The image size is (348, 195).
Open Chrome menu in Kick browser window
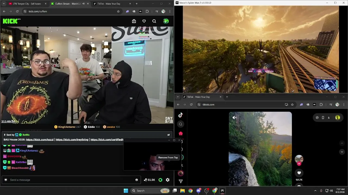point(170,11)
